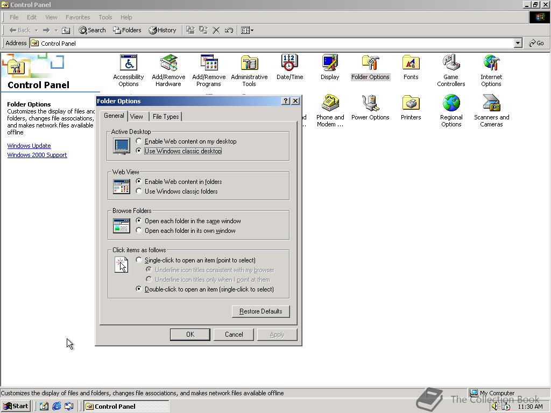Select Enable Web content in folders
Viewport: 551px width, 413px height.
[179, 182]
